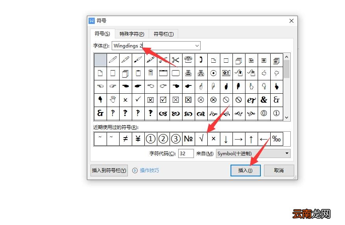Choose the recent ‰ per mille symbol

(277, 139)
